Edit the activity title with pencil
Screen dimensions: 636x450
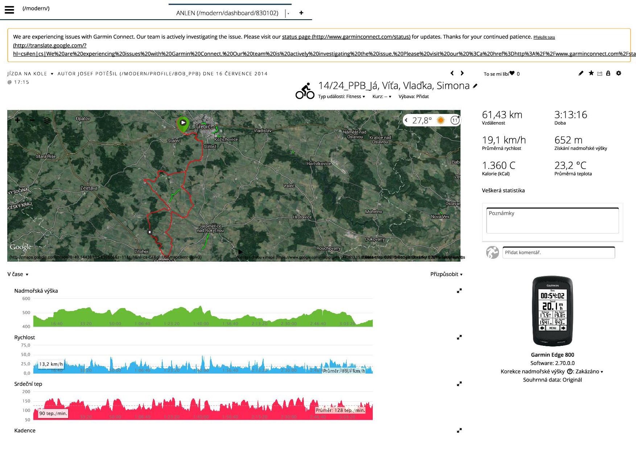475,86
